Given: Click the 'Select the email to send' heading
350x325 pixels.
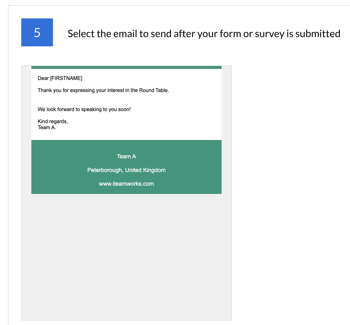Looking at the screenshot, I should click(x=204, y=33).
